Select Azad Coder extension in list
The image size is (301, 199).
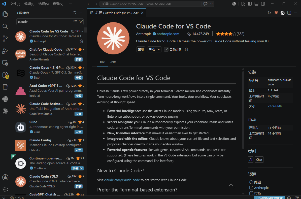49,91
